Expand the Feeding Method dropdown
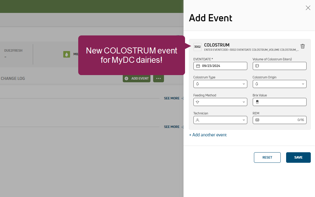315x197 pixels. click(x=220, y=102)
